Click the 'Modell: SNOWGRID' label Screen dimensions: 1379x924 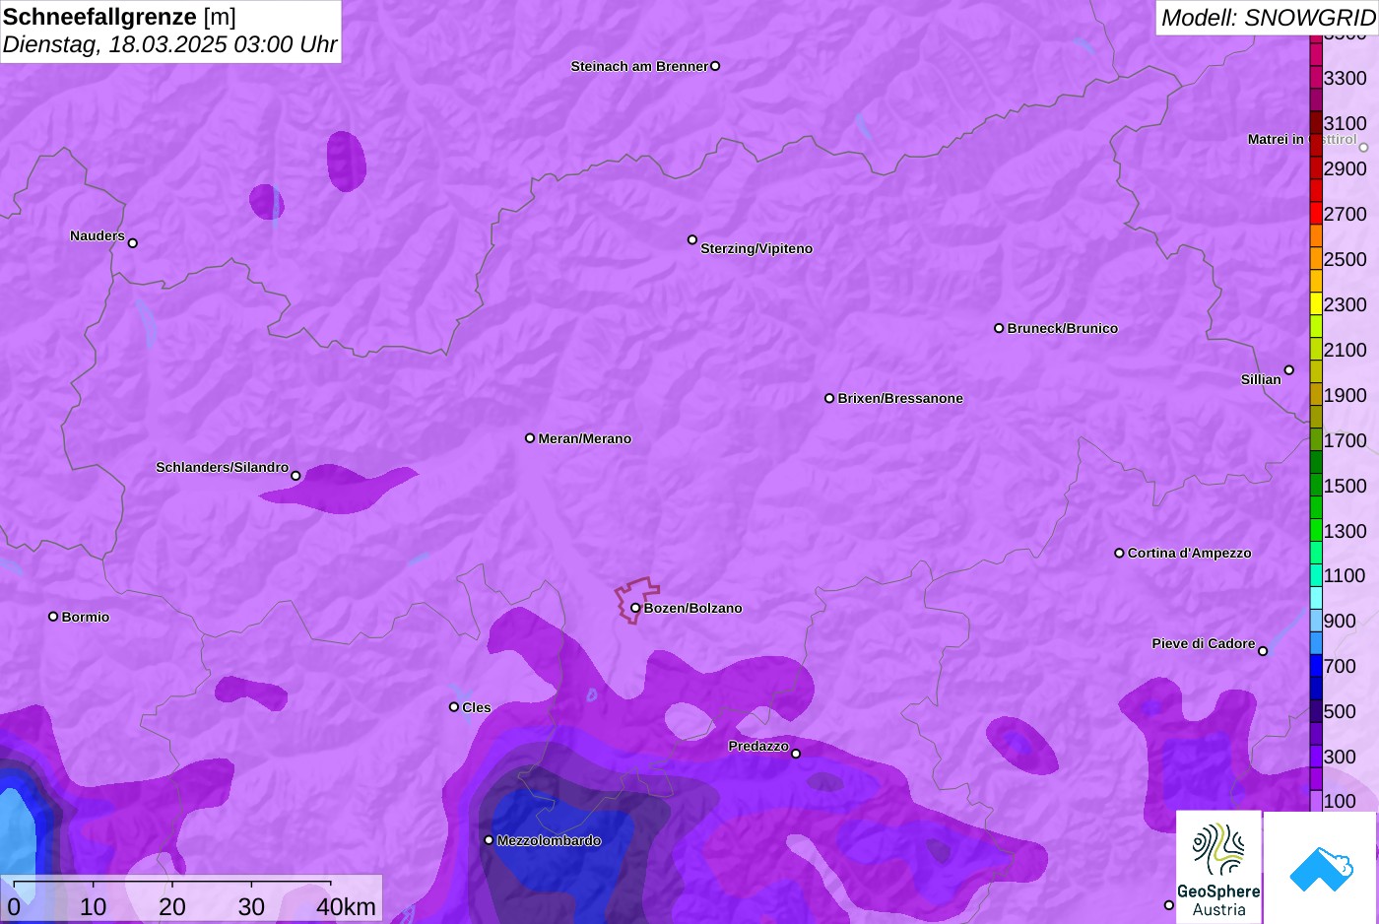(x=1268, y=18)
